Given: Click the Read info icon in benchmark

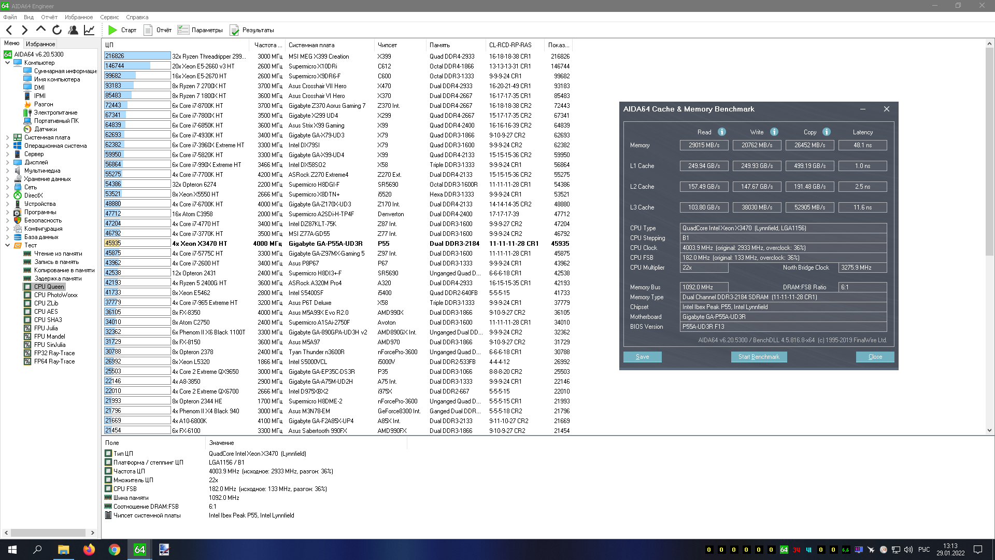Looking at the screenshot, I should pyautogui.click(x=721, y=132).
